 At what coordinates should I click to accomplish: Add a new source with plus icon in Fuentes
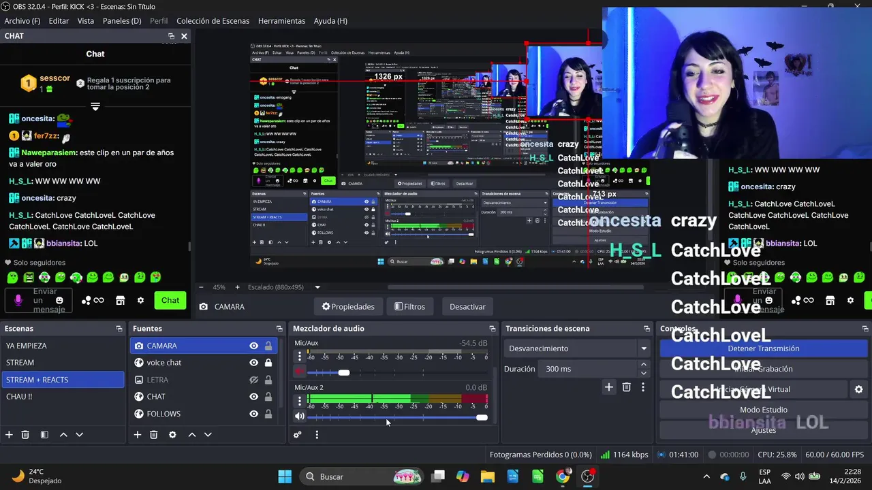137,434
